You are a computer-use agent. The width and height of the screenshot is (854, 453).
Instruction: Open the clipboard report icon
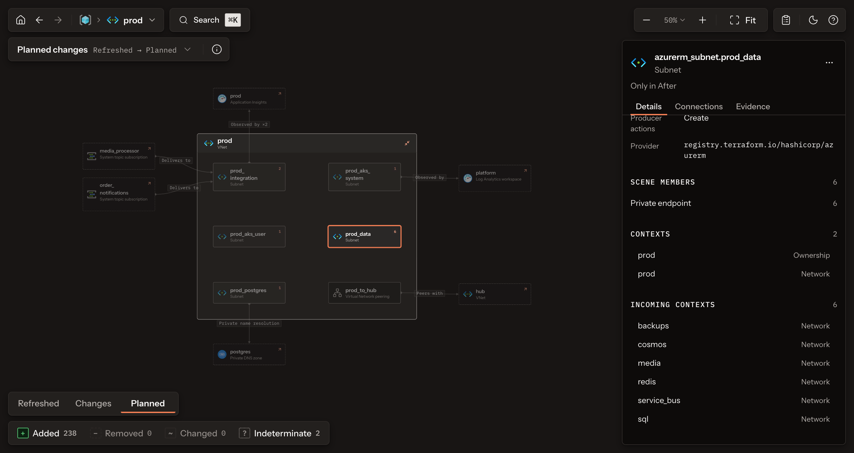coord(786,20)
